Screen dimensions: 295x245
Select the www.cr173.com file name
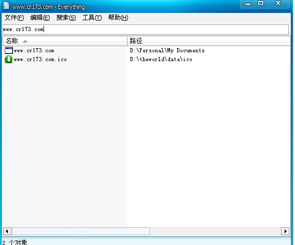click(34, 51)
